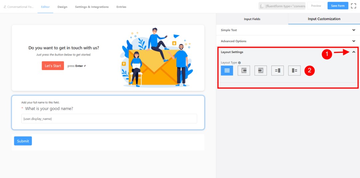Click the 'What is your good name?' label
This screenshot has width=360, height=178.
[49, 108]
